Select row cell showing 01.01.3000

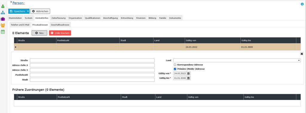click(x=268, y=47)
